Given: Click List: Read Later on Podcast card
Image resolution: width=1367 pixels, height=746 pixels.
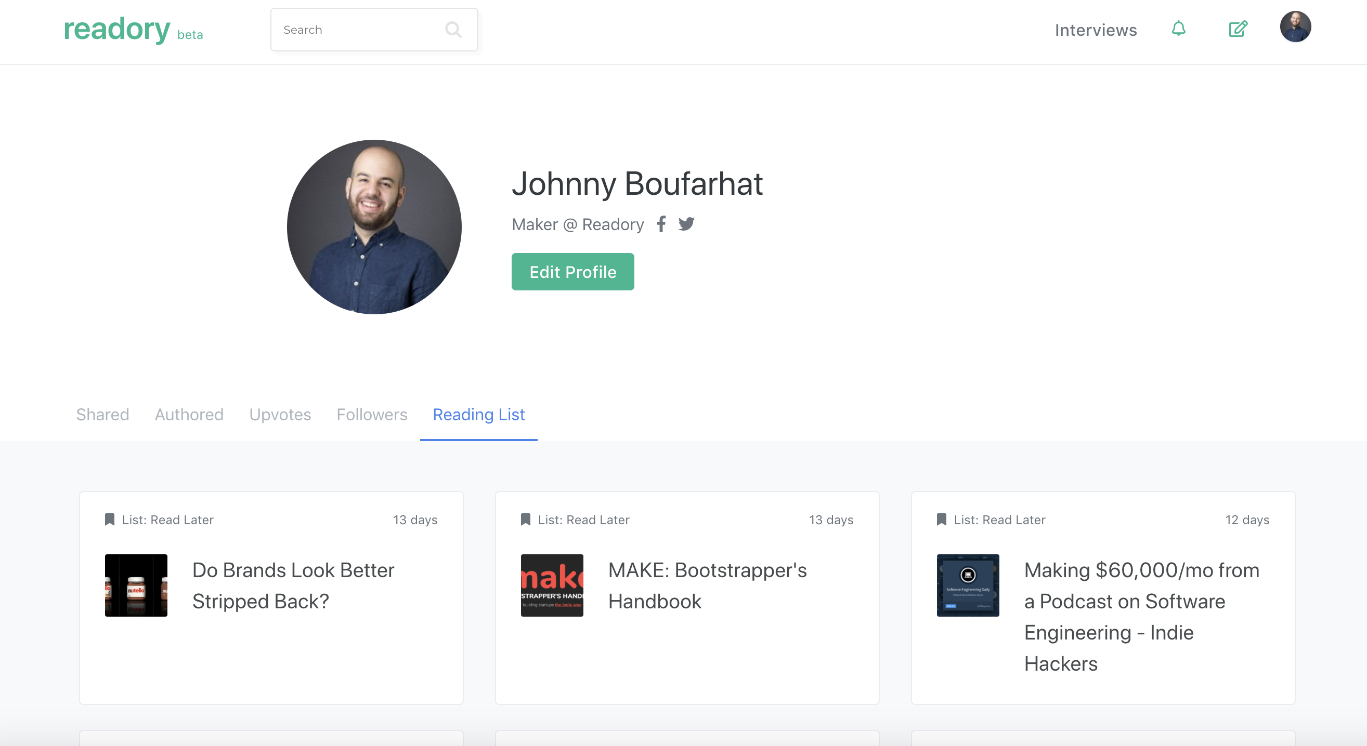Looking at the screenshot, I should point(1000,520).
